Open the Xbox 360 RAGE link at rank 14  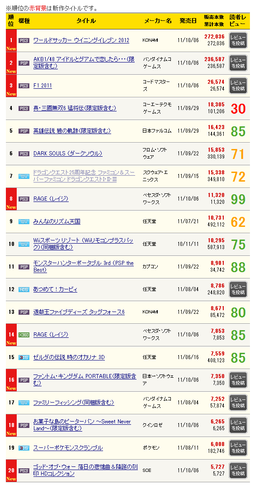point(51,335)
